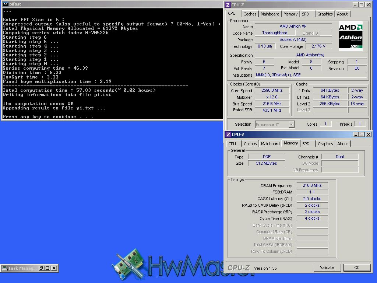Open the Processor selection dropdown

point(291,125)
